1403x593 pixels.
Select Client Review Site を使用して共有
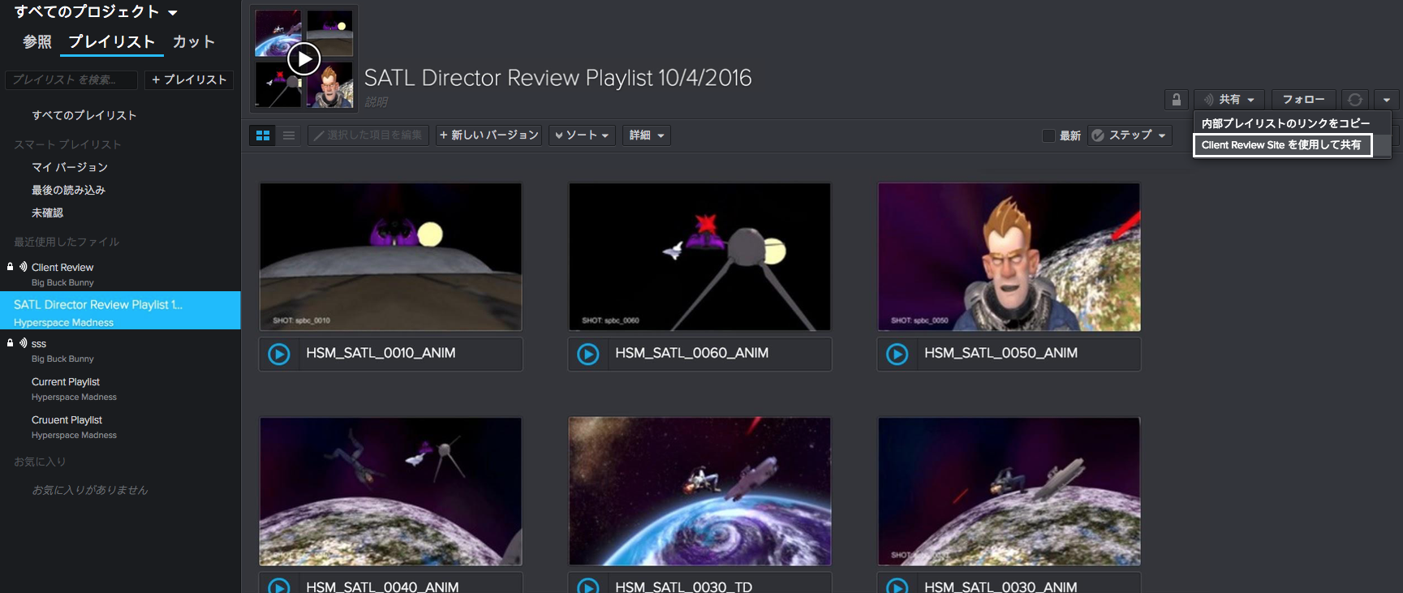(1282, 145)
